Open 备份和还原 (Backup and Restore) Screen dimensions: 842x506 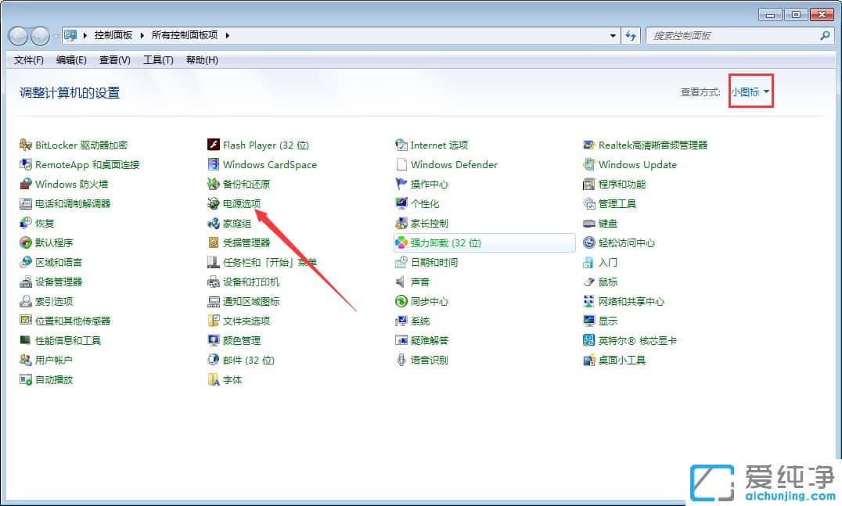[245, 184]
